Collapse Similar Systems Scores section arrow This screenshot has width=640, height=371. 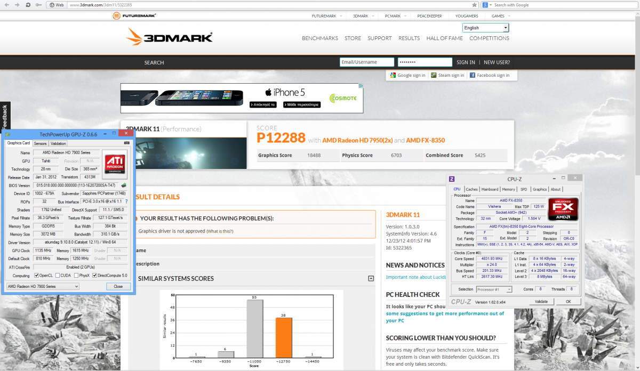point(371,278)
